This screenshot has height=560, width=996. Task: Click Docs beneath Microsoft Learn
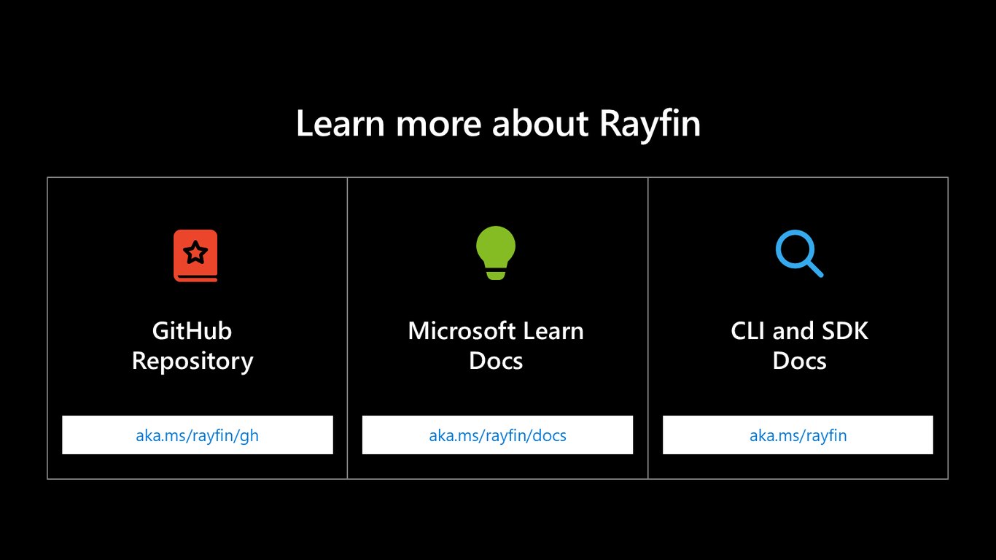pos(496,360)
